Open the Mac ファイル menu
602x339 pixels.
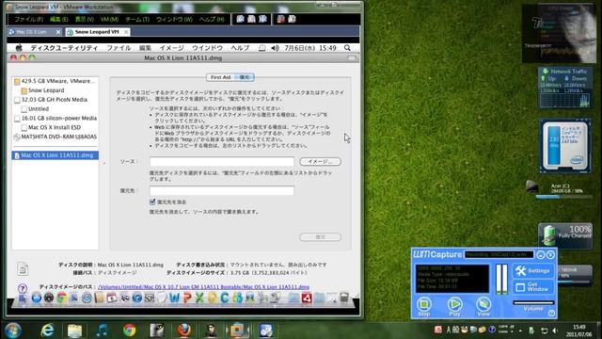coord(119,48)
